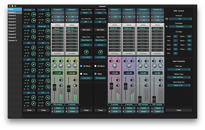Click the CC Map Mute value field 73
The width and height of the screenshot is (205, 130).
[x=175, y=49]
